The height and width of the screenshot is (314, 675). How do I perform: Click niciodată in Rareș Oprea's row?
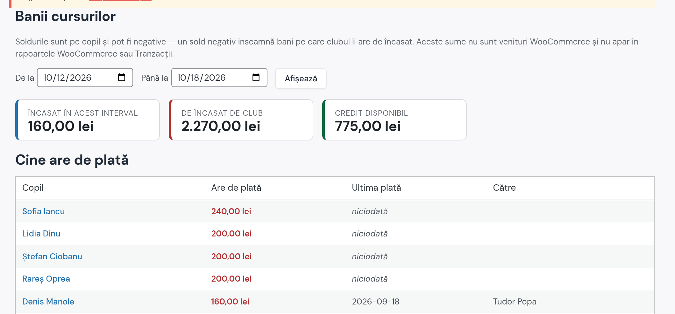370,279
